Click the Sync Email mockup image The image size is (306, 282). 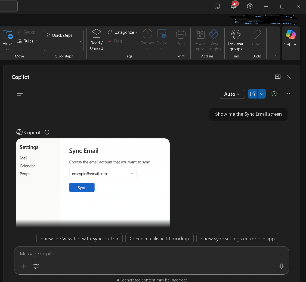tap(93, 183)
